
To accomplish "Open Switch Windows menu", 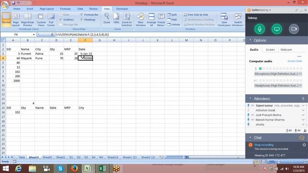I will (238, 19).
